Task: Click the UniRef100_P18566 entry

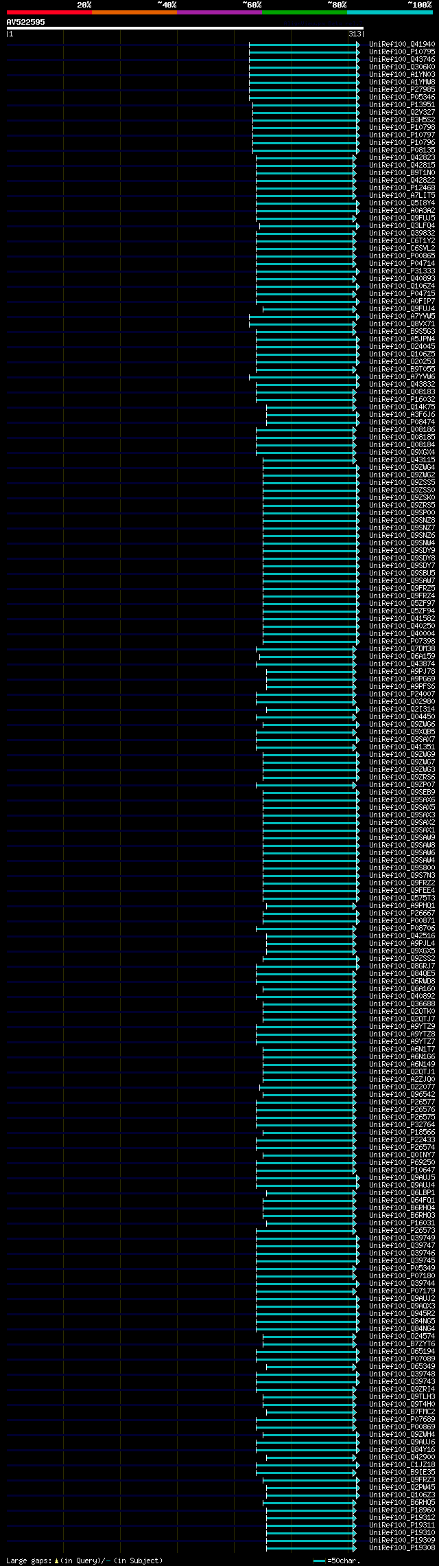Action: [402, 1132]
